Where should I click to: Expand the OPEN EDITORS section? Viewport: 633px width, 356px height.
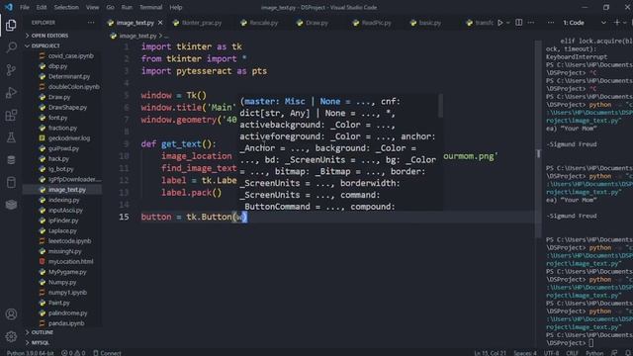pyautogui.click(x=49, y=36)
